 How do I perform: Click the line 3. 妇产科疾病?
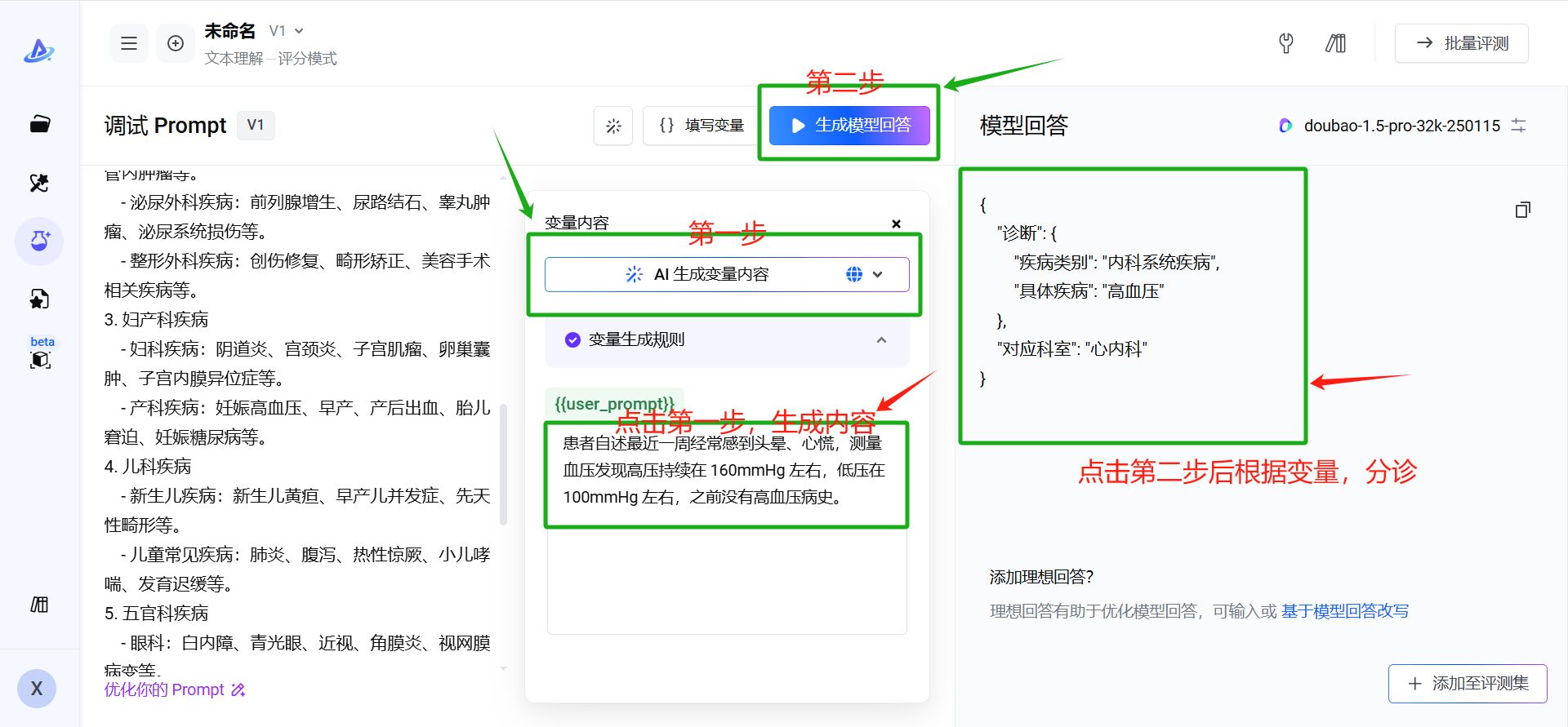pos(156,319)
